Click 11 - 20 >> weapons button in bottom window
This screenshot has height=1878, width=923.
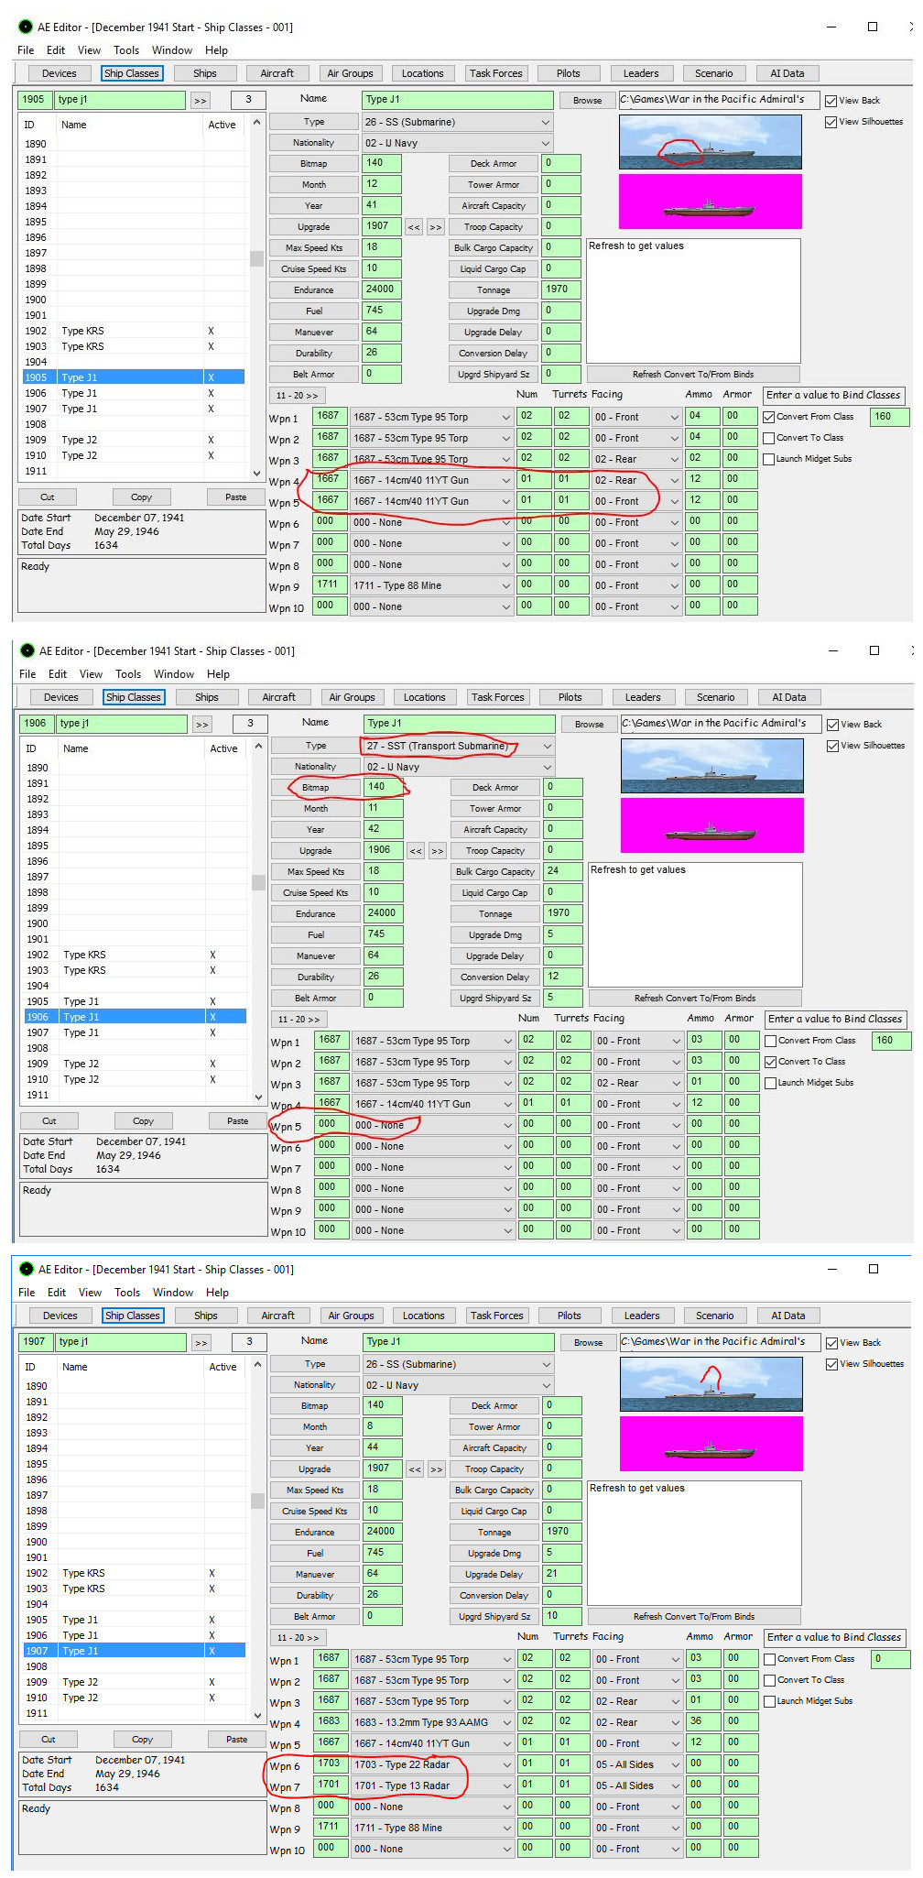(298, 1638)
